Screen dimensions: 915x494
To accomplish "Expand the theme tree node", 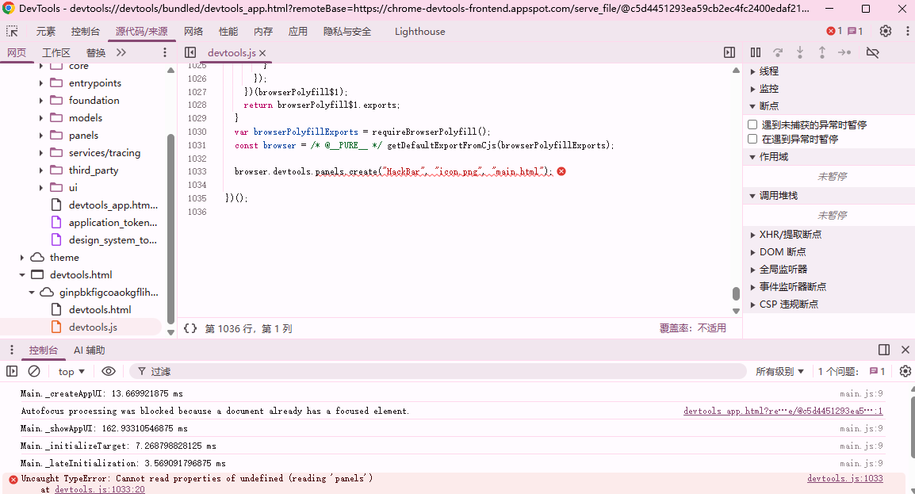I will click(x=22, y=257).
